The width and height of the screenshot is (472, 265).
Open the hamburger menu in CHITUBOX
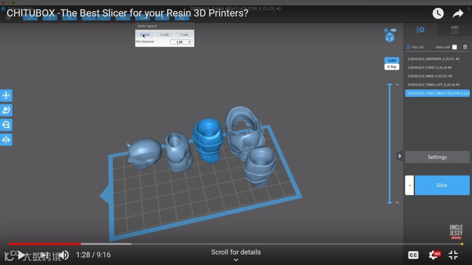pos(8,17)
